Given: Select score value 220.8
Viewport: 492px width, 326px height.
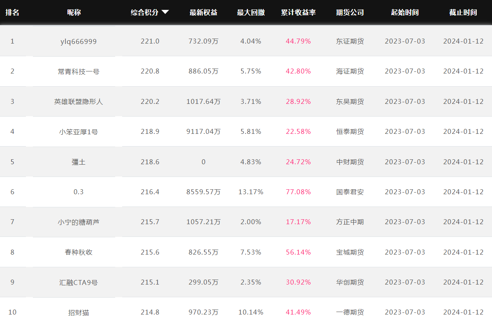Looking at the screenshot, I should [150, 71].
